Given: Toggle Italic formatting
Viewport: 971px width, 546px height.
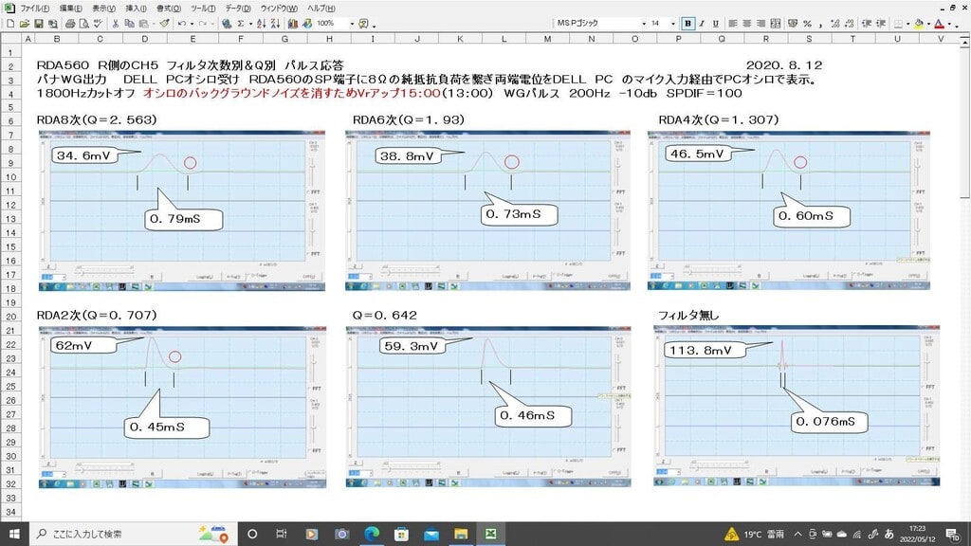Looking at the screenshot, I should [x=702, y=24].
